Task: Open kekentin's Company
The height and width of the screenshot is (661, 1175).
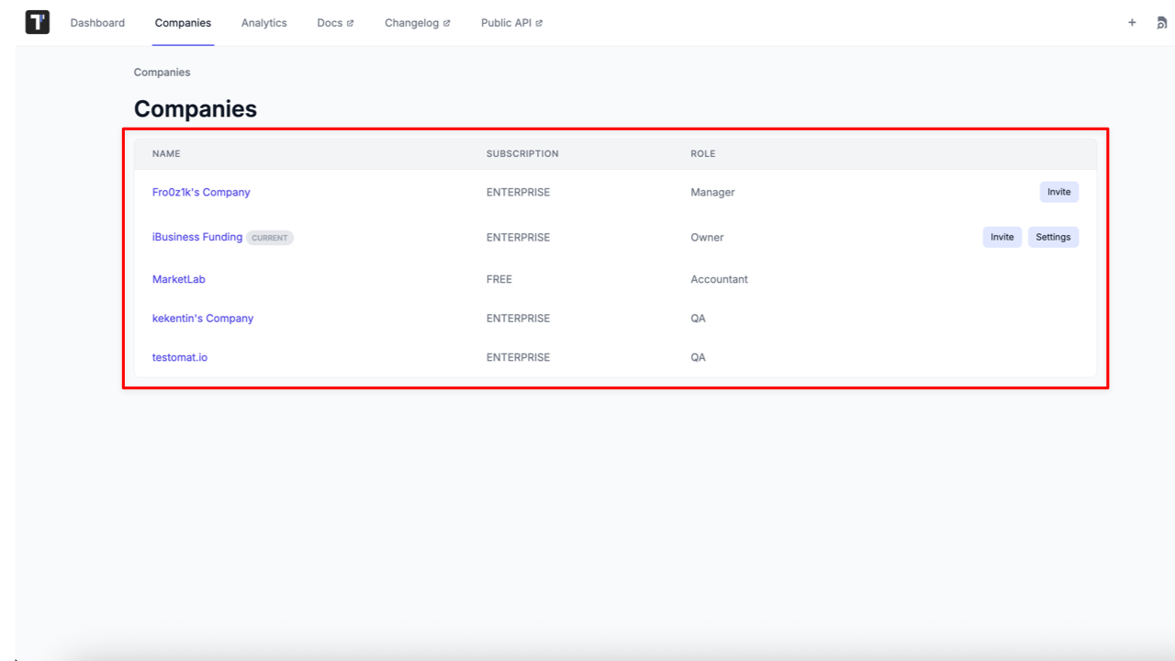Action: [203, 318]
